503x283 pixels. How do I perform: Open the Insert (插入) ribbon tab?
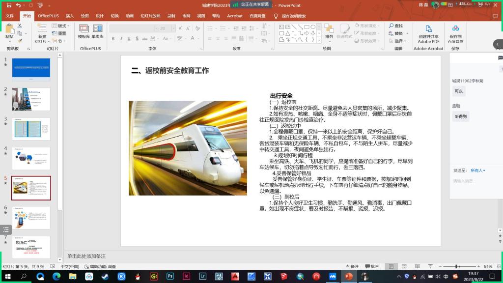click(x=70, y=16)
